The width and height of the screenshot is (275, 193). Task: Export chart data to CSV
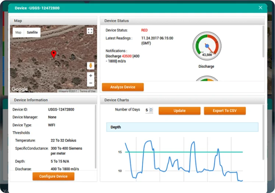[225, 111]
